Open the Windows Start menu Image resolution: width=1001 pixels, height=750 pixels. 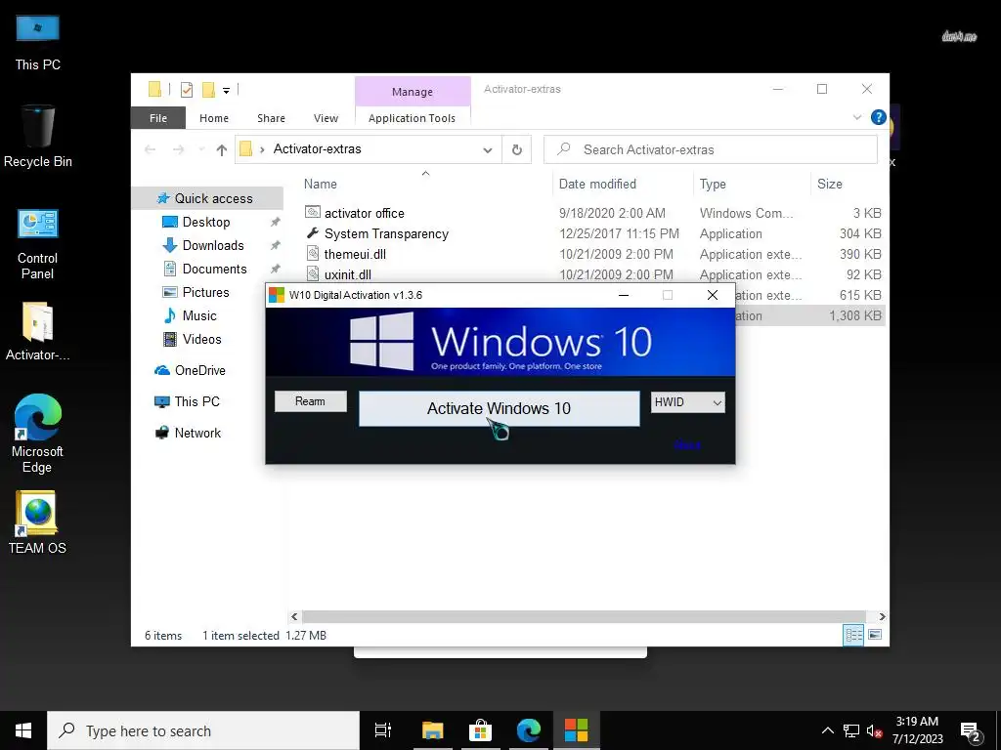click(23, 730)
